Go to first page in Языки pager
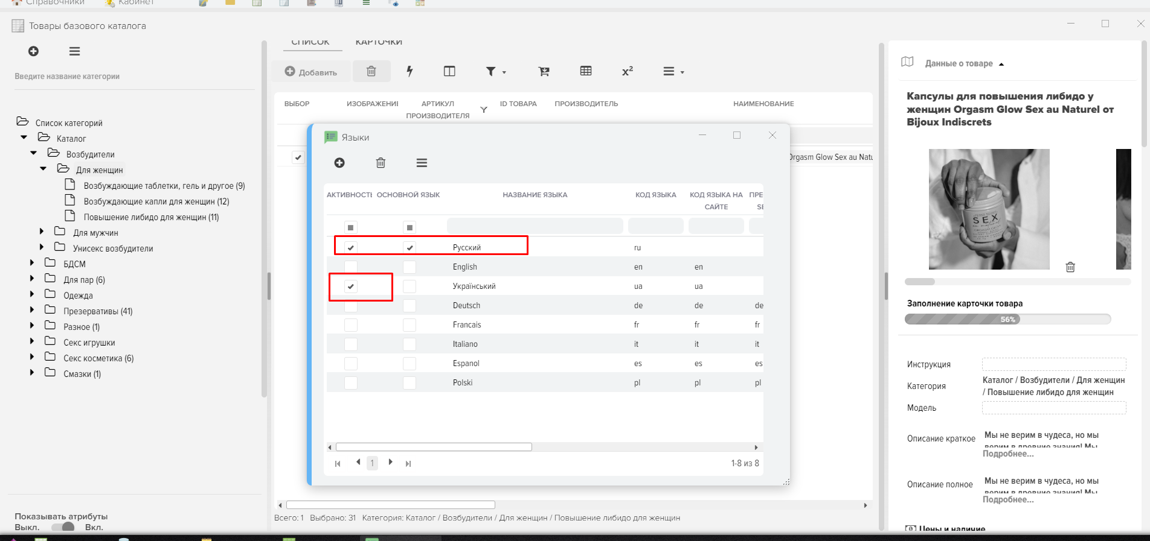The height and width of the screenshot is (541, 1150). pyautogui.click(x=338, y=463)
